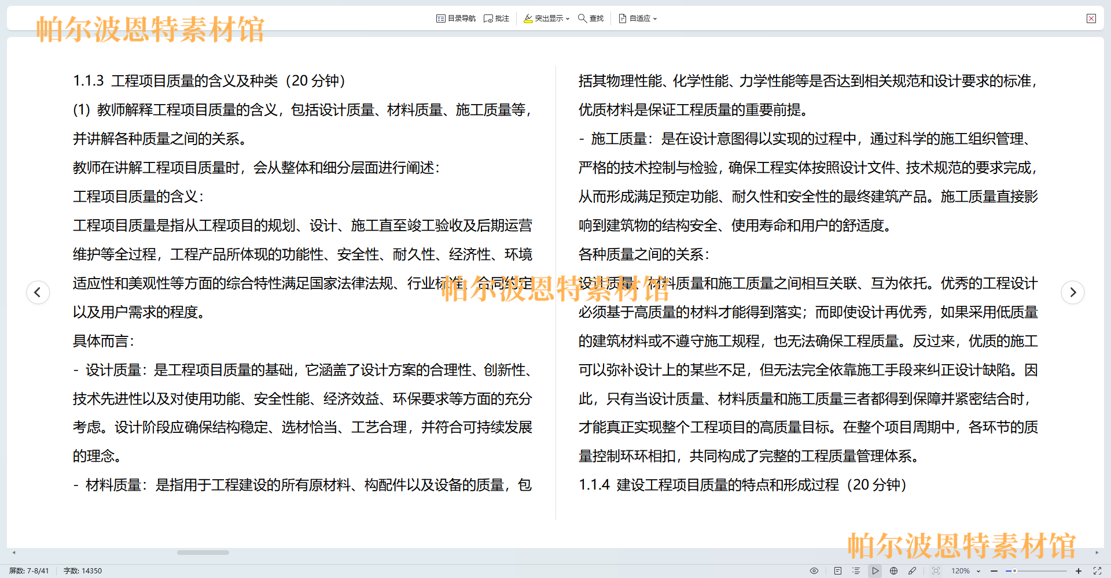Expand the 突出显示 dropdown arrow
The width and height of the screenshot is (1111, 578).
[x=568, y=18]
